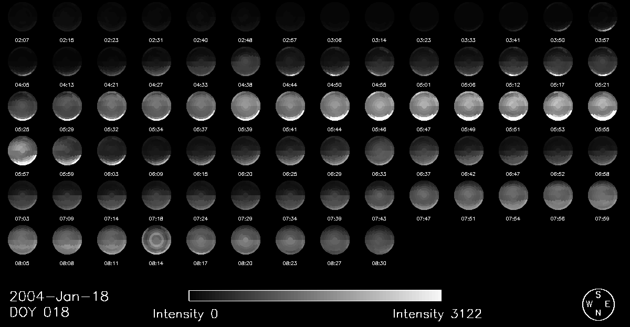
Task: Open the disk image labeled 07:59
Action: (602, 196)
